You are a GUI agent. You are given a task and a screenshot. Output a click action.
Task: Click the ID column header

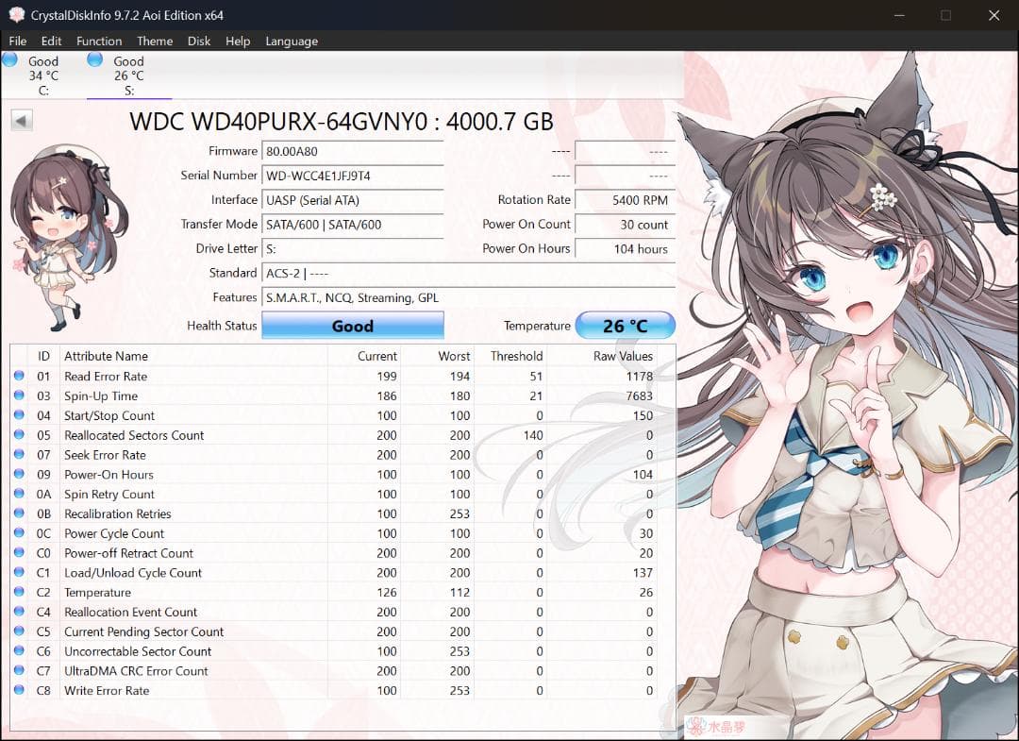[x=43, y=356]
